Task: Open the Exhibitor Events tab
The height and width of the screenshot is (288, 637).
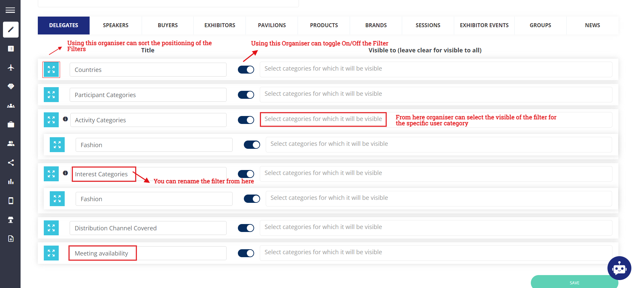Action: (484, 26)
